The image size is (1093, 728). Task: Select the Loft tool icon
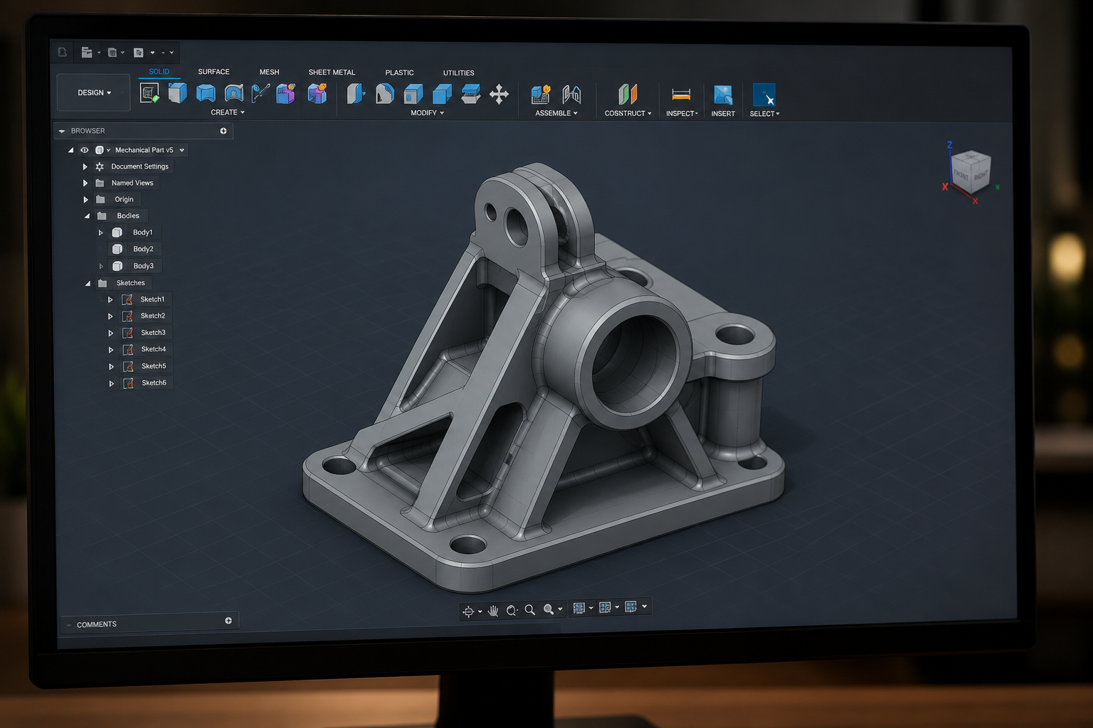coord(260,93)
